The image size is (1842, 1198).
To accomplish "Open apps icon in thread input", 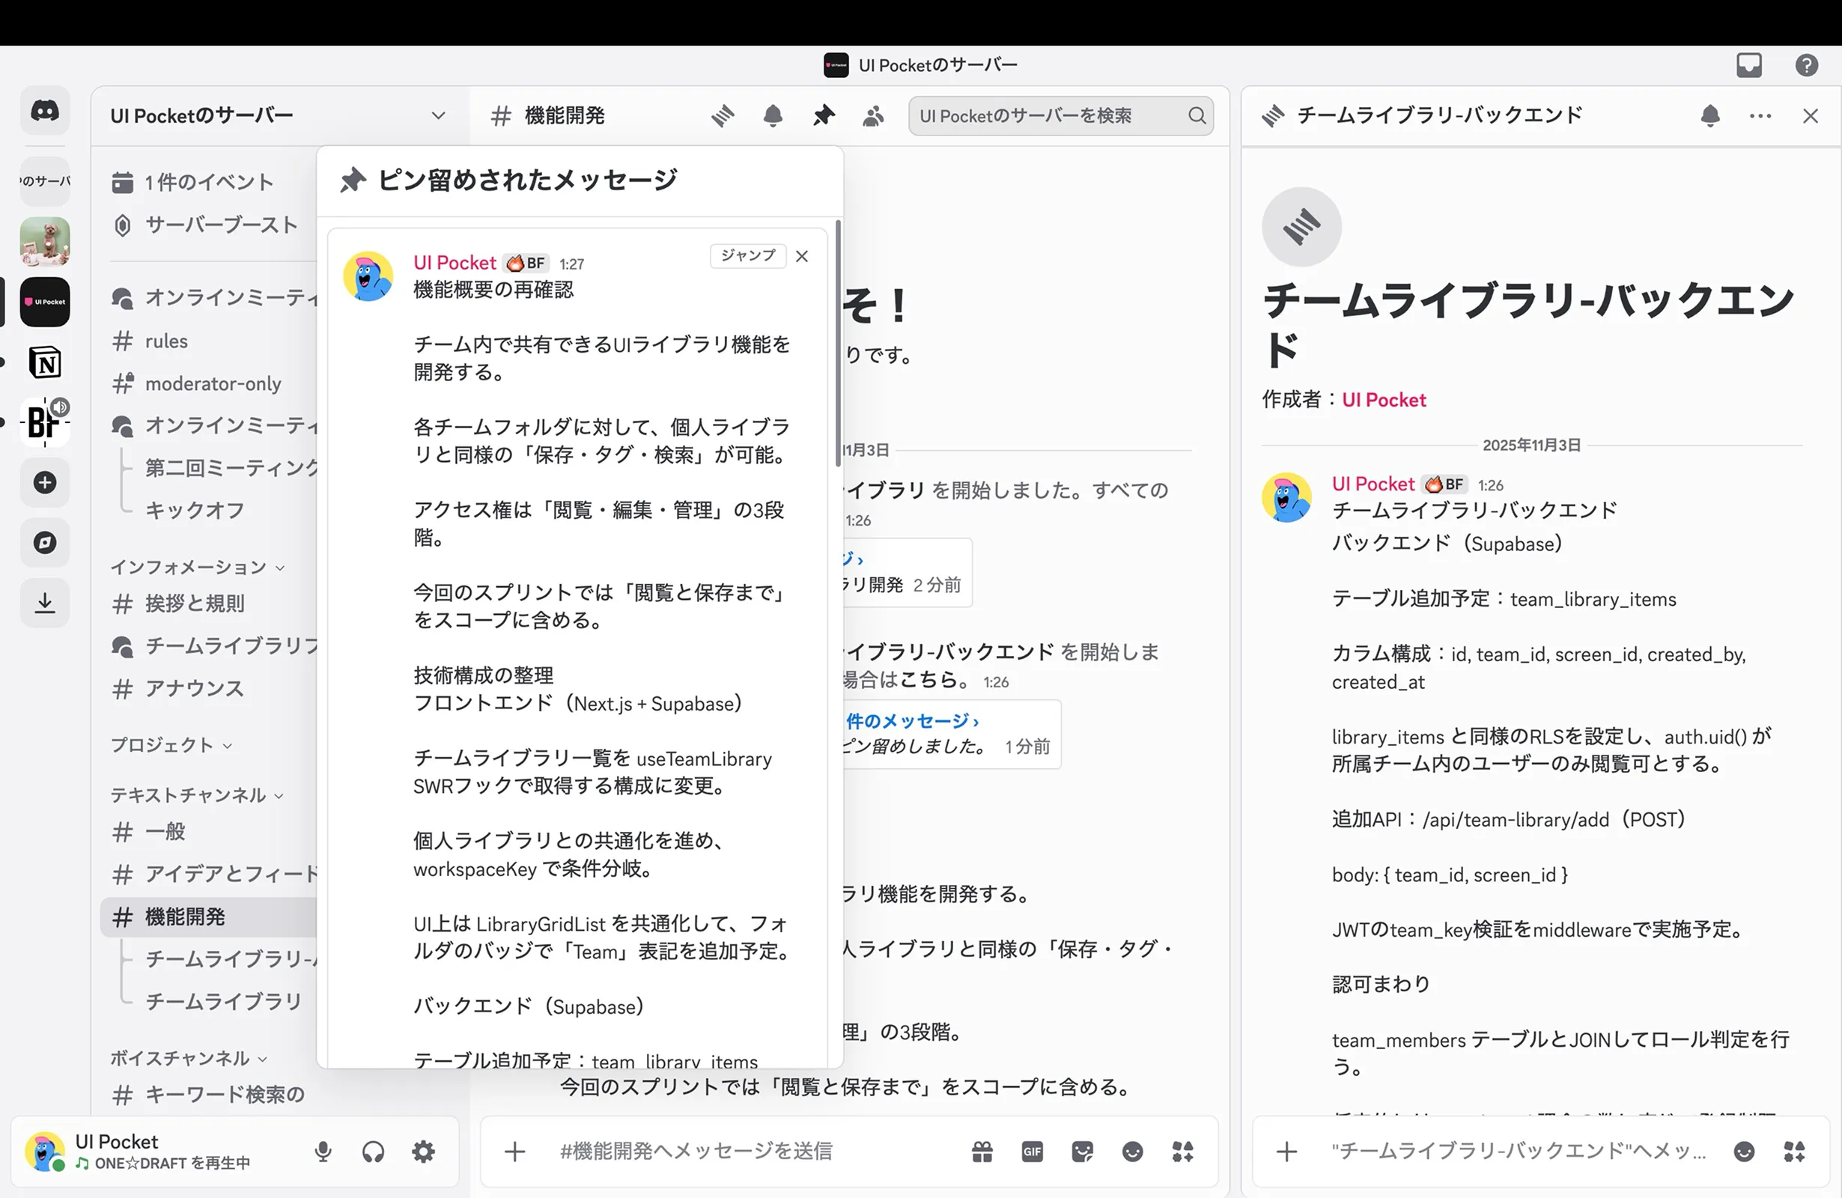I will click(x=1795, y=1152).
